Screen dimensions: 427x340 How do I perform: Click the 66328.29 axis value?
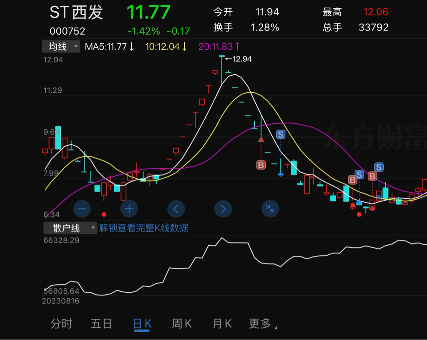tap(61, 241)
